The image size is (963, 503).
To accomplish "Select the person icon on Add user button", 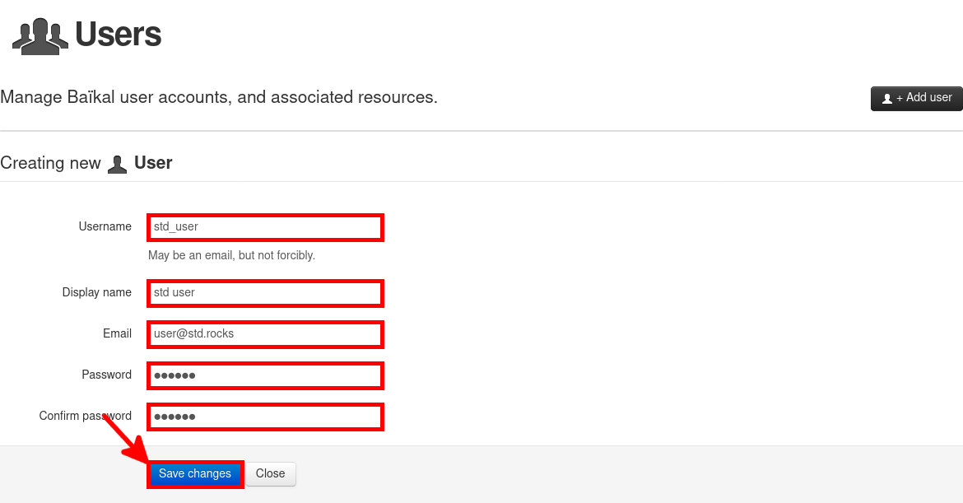I will pos(886,98).
